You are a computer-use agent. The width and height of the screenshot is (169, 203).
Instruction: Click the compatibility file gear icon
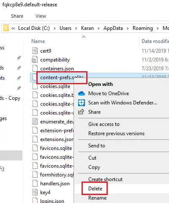(x=35, y=59)
